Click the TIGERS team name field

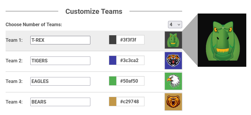click(x=60, y=61)
